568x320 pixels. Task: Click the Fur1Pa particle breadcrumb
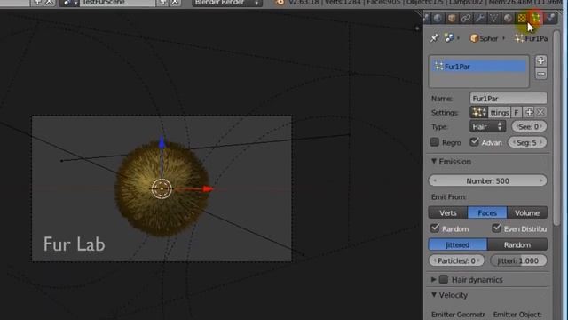pyautogui.click(x=531, y=38)
